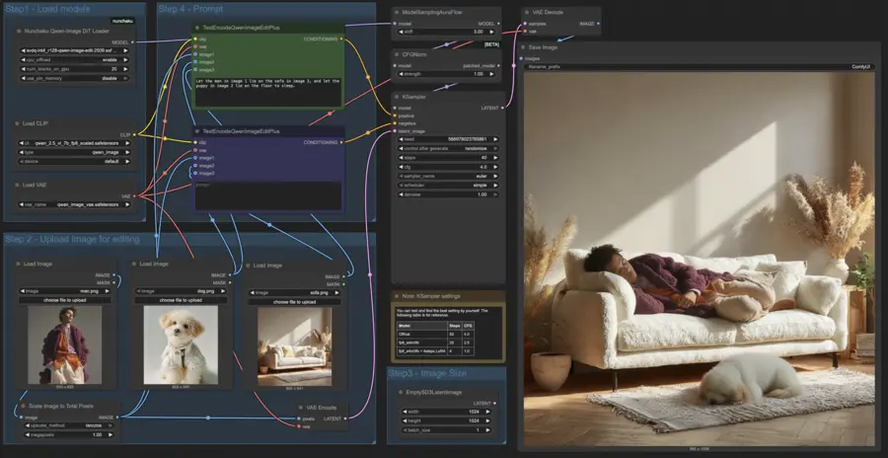Collapse the Load Image node with sofa.png
This screenshot has height=458, width=888.
(x=248, y=266)
